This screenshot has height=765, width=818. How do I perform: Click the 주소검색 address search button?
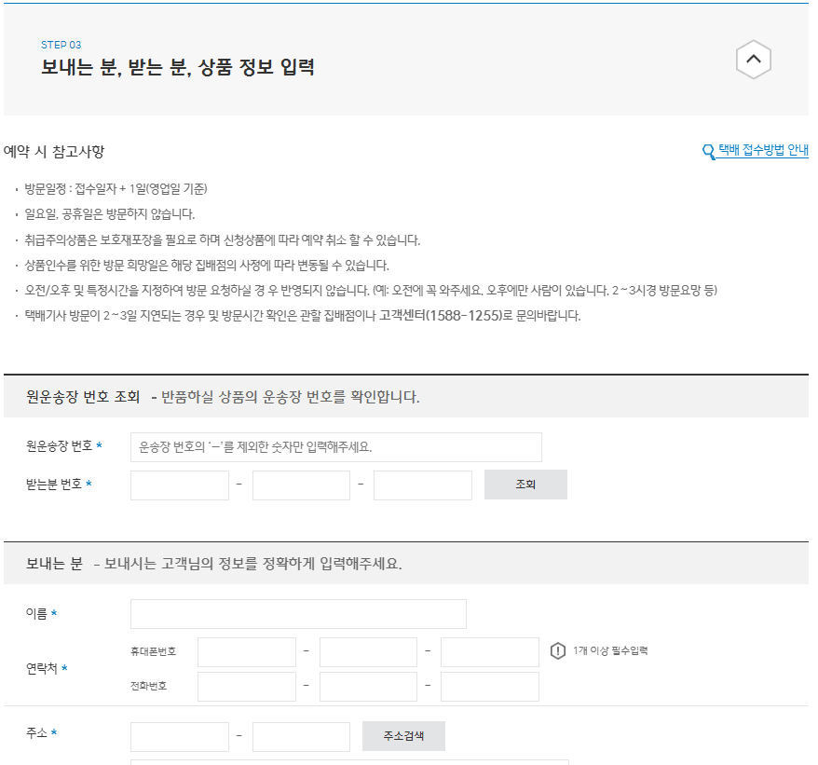[x=402, y=735]
